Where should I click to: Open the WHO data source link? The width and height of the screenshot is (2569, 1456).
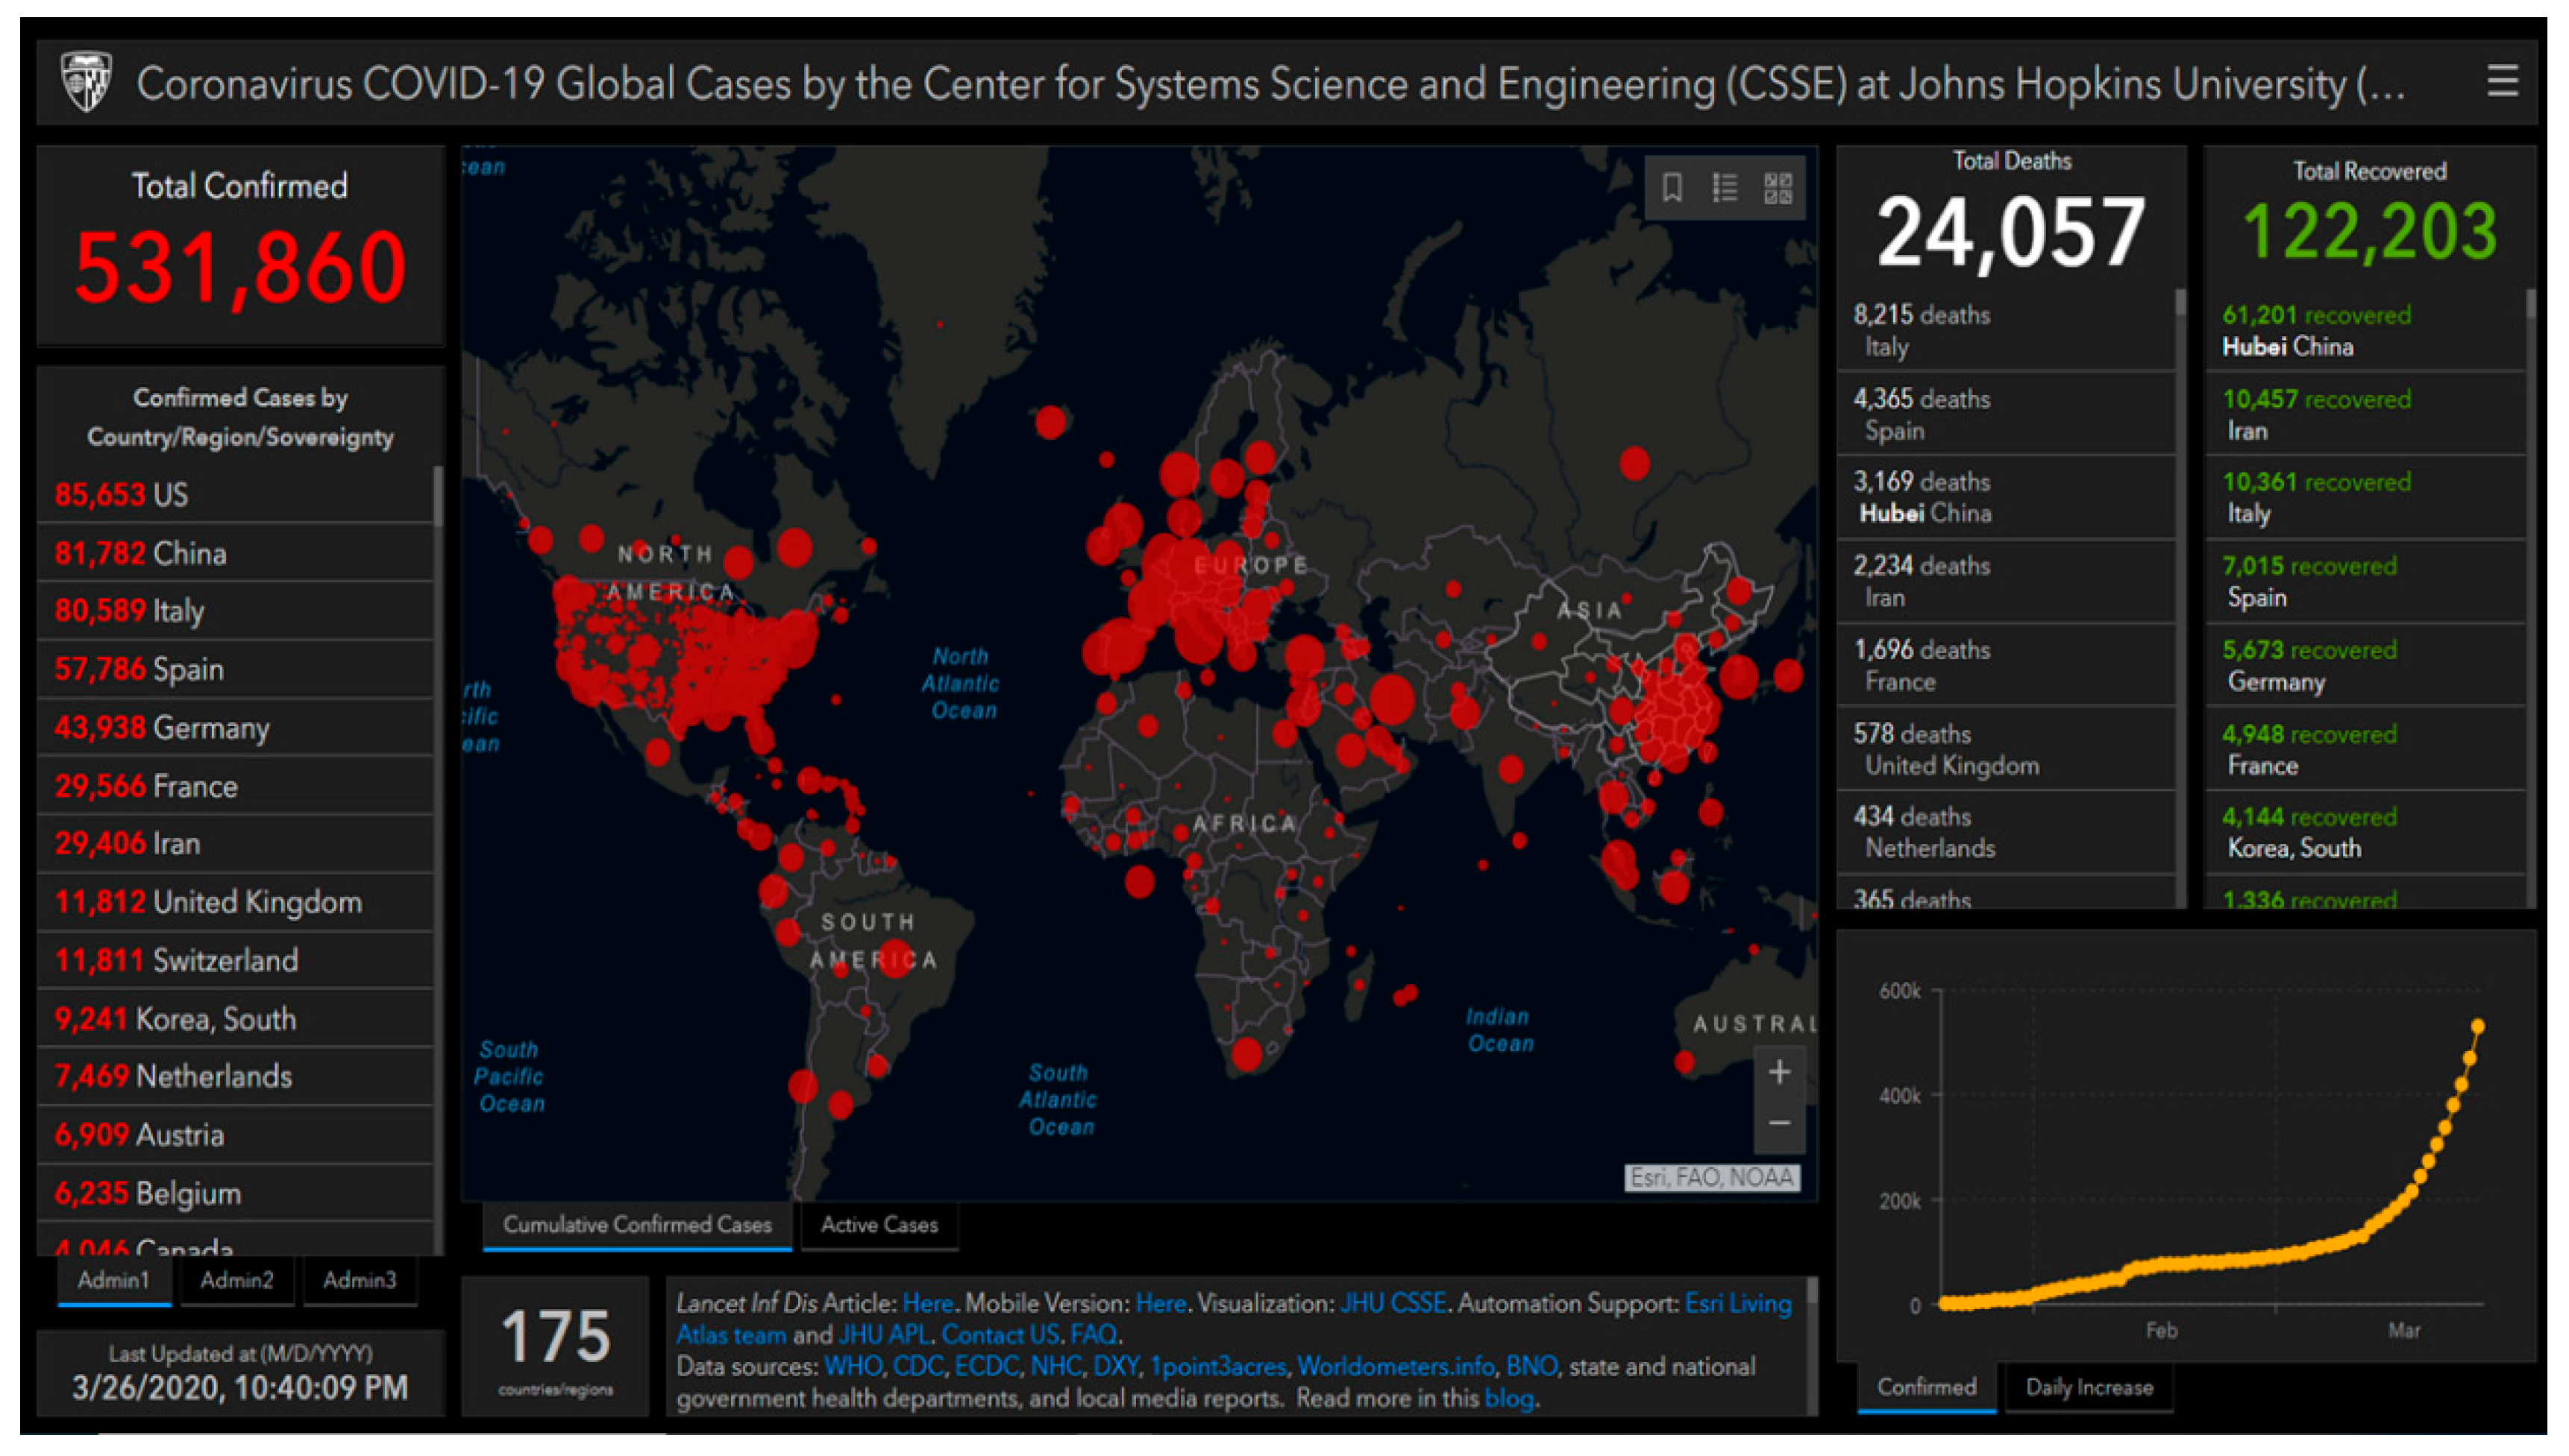pos(853,1367)
